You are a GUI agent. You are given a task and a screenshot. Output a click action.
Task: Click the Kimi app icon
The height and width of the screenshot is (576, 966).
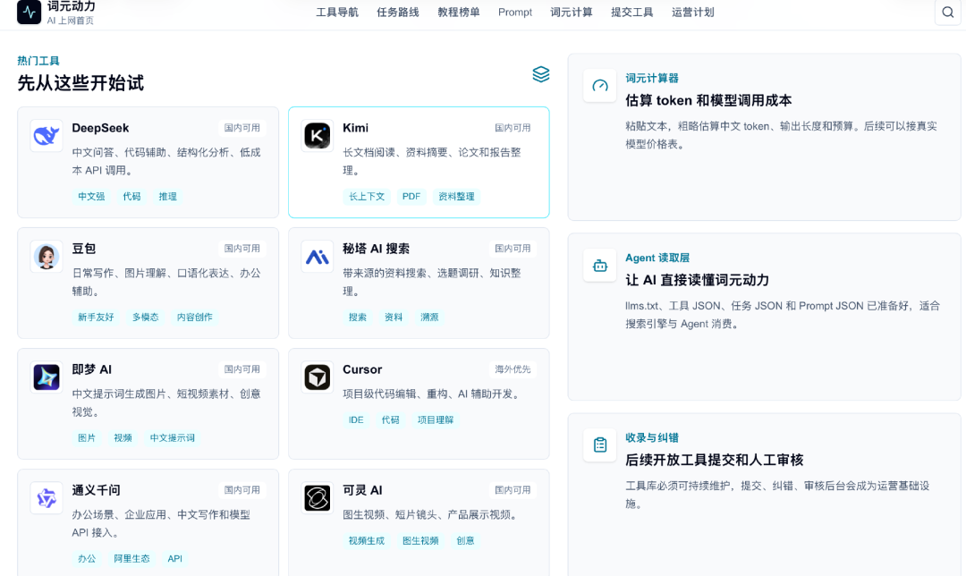pos(318,136)
